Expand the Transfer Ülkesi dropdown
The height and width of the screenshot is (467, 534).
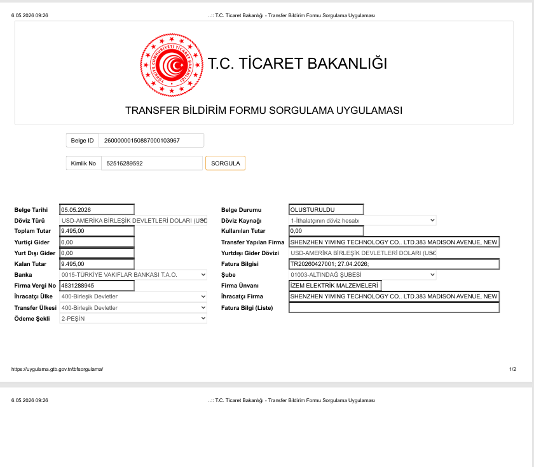(133, 308)
